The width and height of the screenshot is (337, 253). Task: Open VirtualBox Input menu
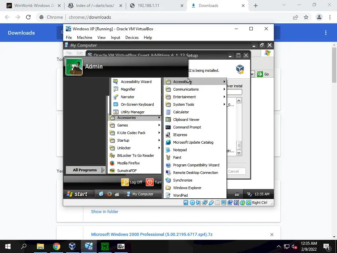point(116,38)
